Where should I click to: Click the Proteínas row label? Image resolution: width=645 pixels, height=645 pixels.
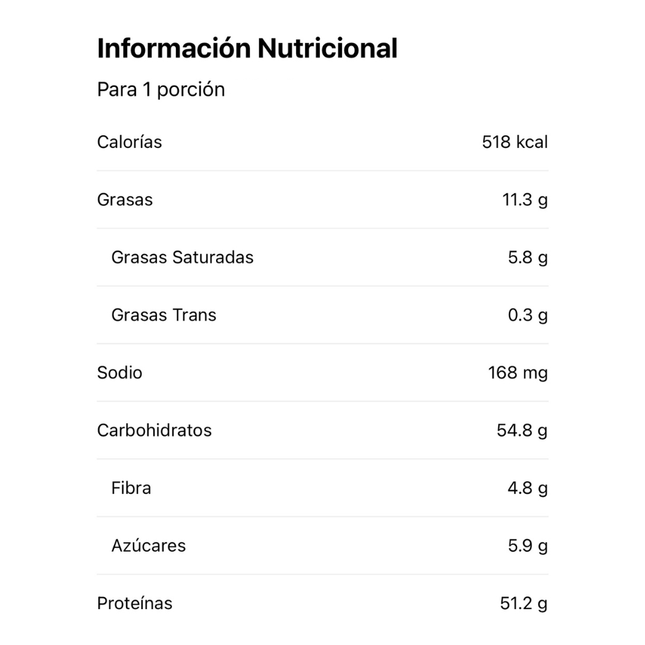135,603
